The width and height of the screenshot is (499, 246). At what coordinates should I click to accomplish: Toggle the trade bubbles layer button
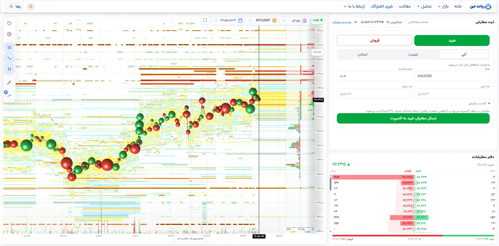(x=9, y=58)
